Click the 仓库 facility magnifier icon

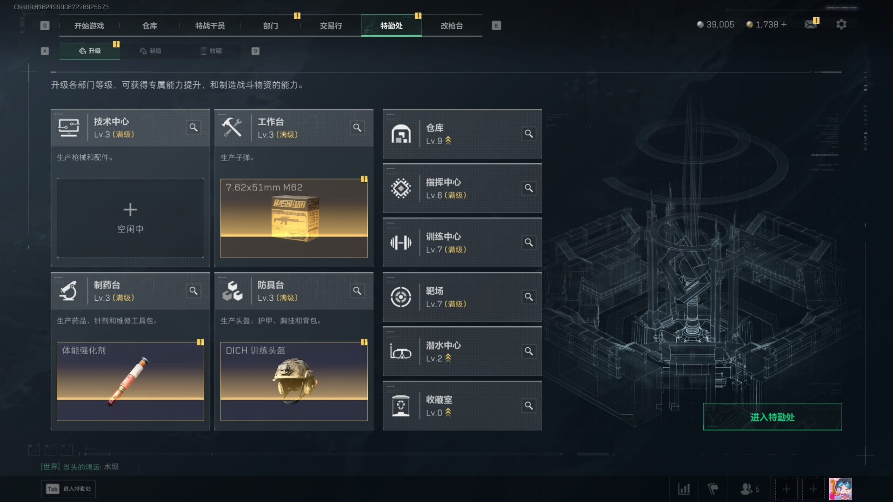pyautogui.click(x=529, y=134)
